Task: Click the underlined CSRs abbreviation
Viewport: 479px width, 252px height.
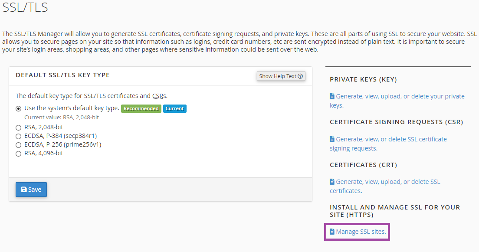Action: pyautogui.click(x=159, y=96)
